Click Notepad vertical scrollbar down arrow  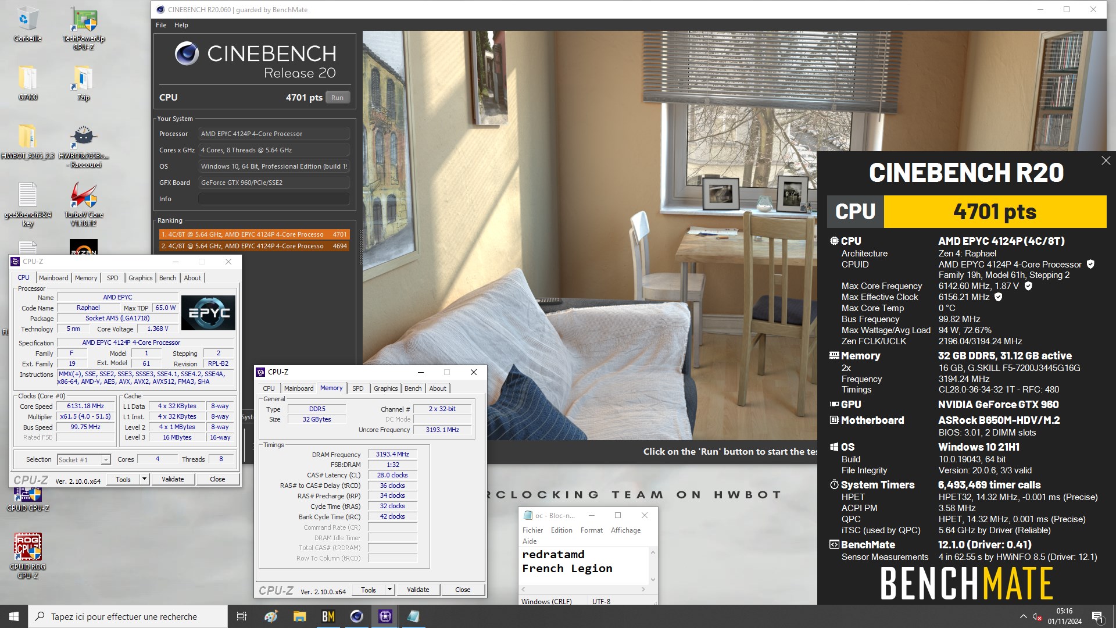pyautogui.click(x=653, y=580)
